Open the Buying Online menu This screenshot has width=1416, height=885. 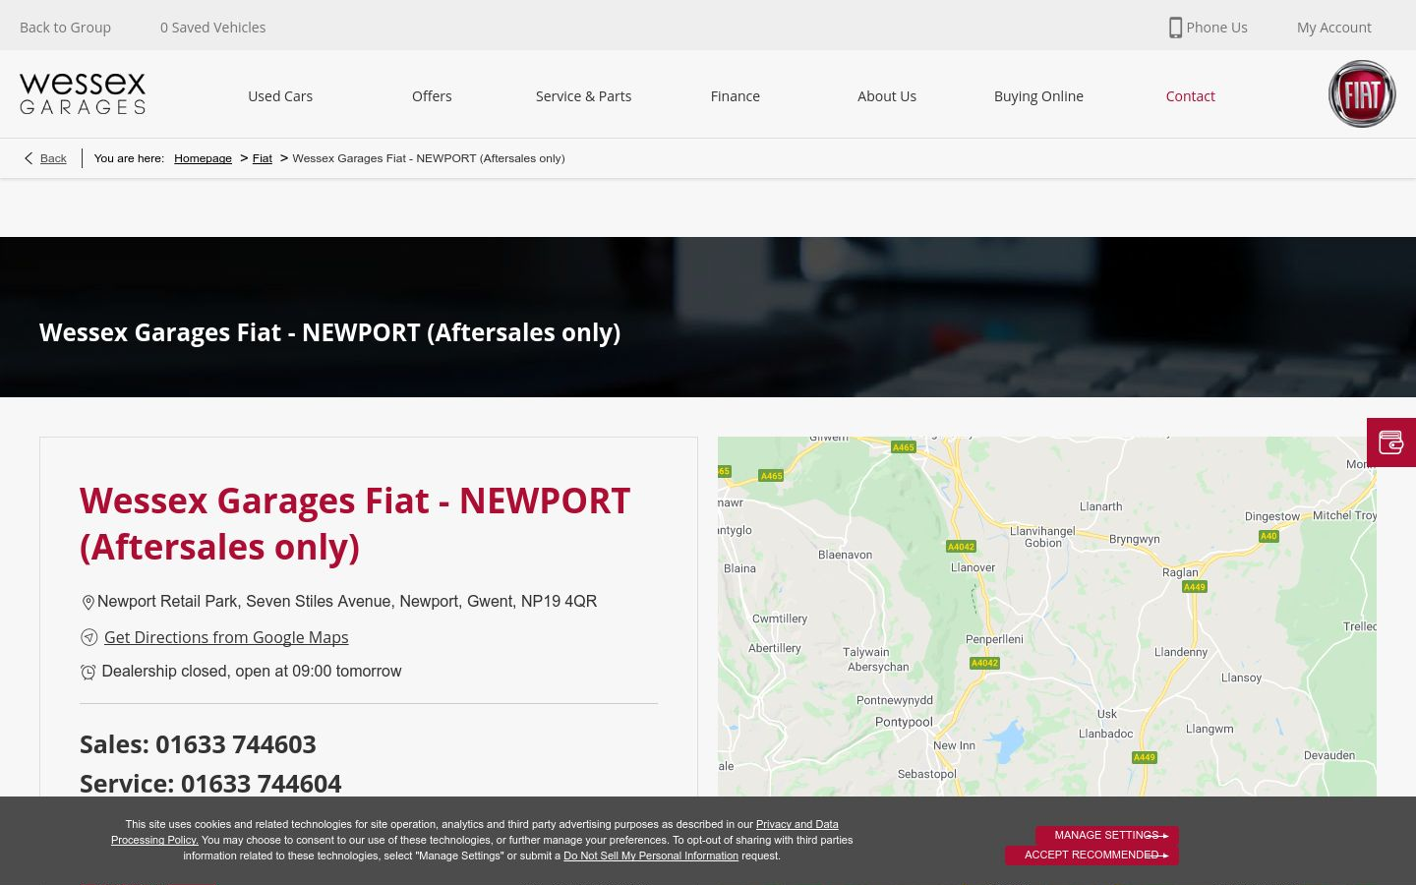[x=1038, y=96]
